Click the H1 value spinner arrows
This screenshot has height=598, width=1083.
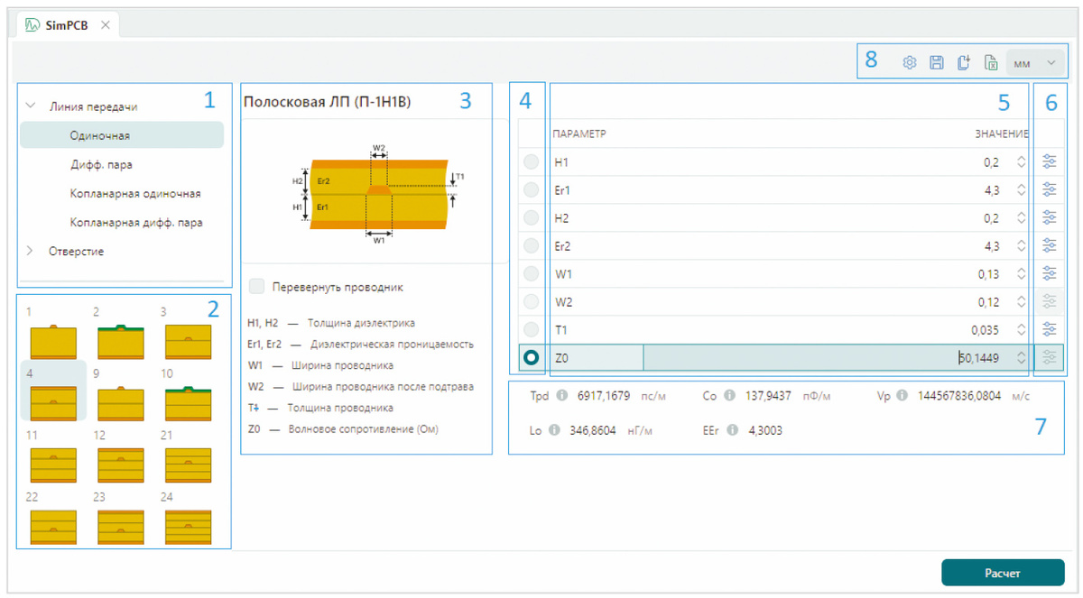[x=1021, y=161]
